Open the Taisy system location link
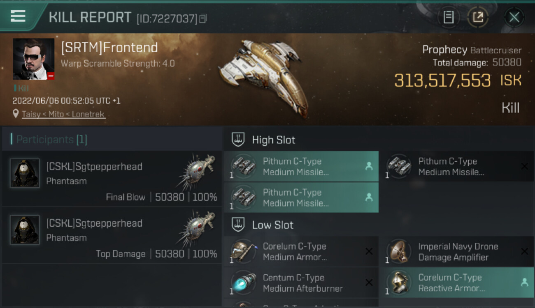The image size is (535, 308). point(64,114)
